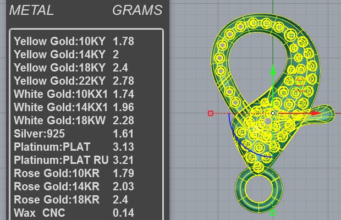Click the blue rotation arc handle
Screen dimensions: 341x220
pos(243,140)
